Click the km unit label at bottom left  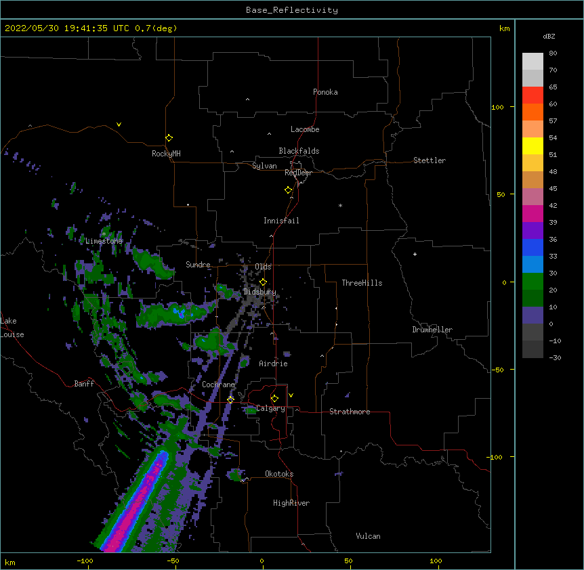(9, 563)
